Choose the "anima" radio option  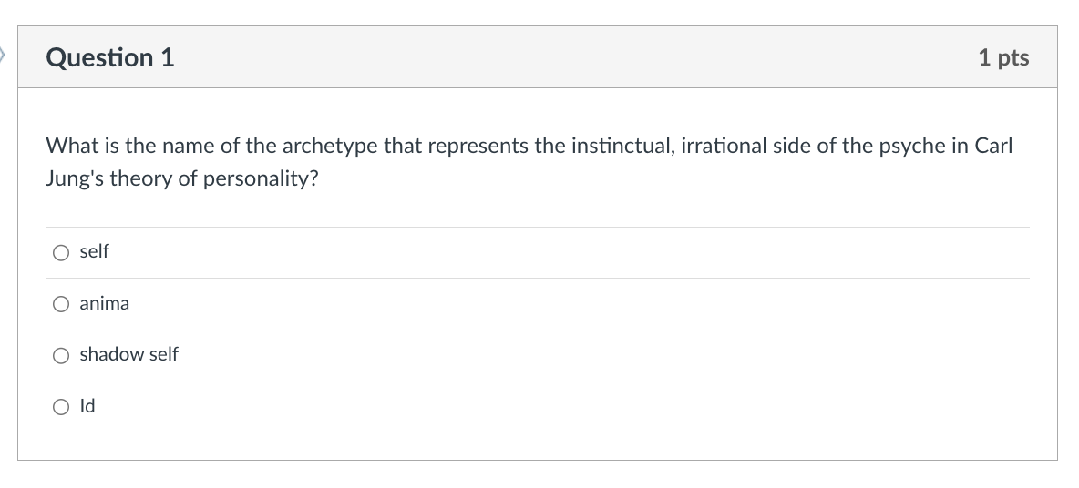point(60,304)
